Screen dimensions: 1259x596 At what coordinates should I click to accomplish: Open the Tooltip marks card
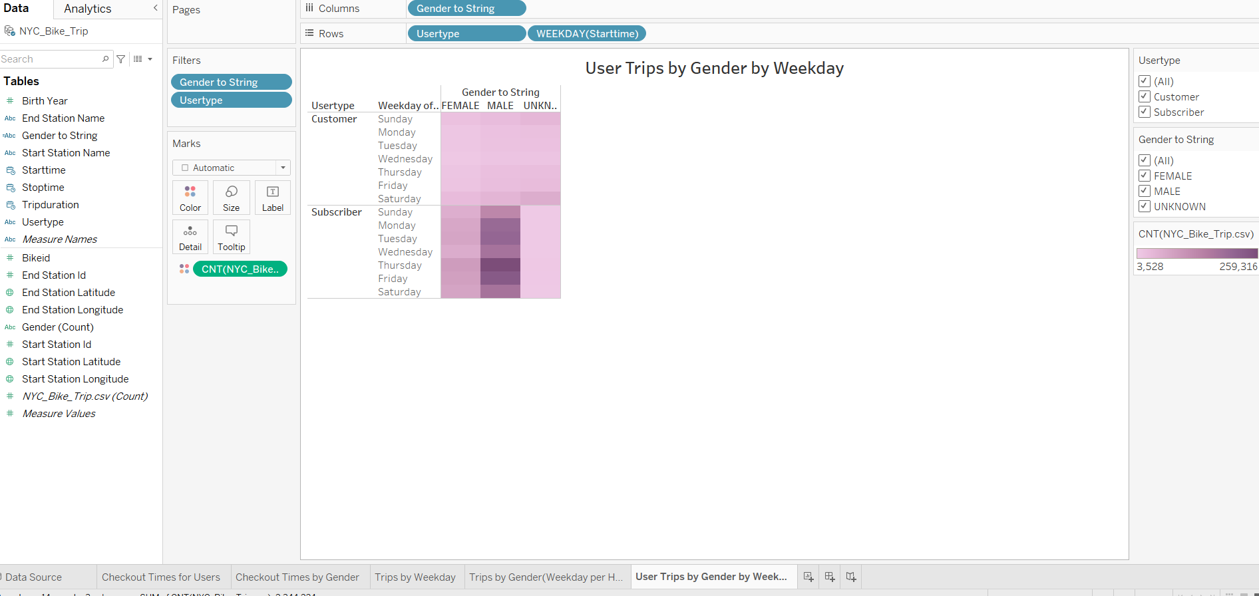pos(232,237)
